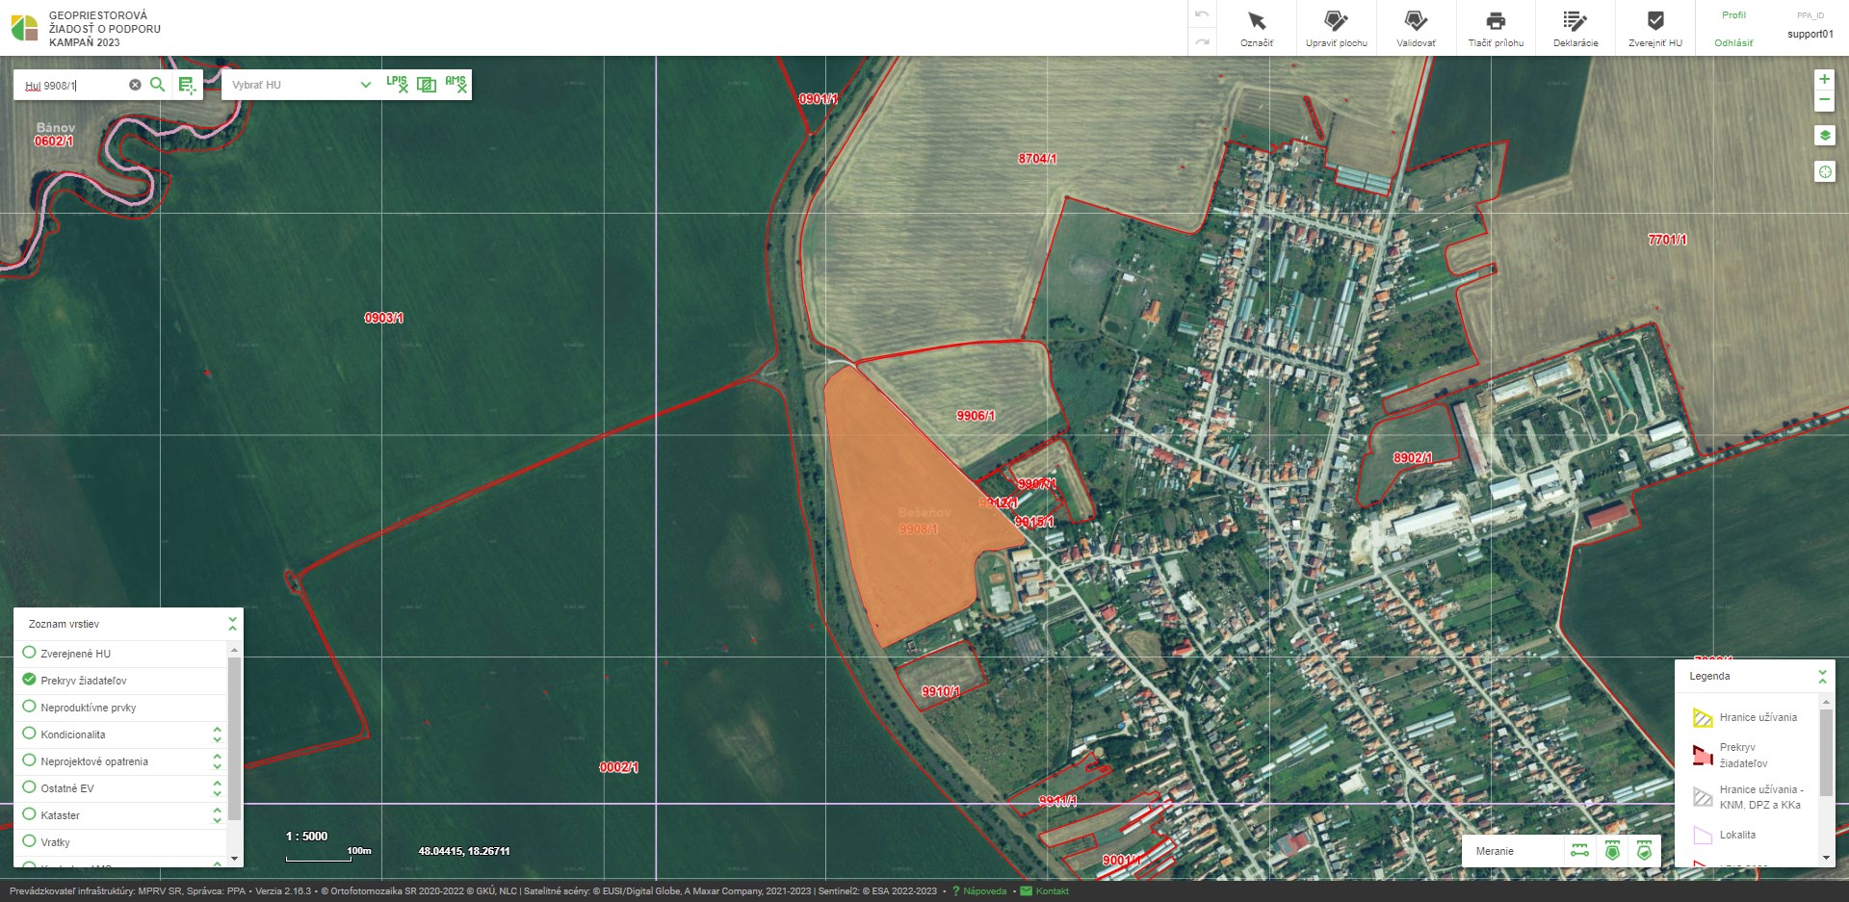The image size is (1849, 902).
Task: Expand the Kondicionalita layer group
Action: [217, 734]
